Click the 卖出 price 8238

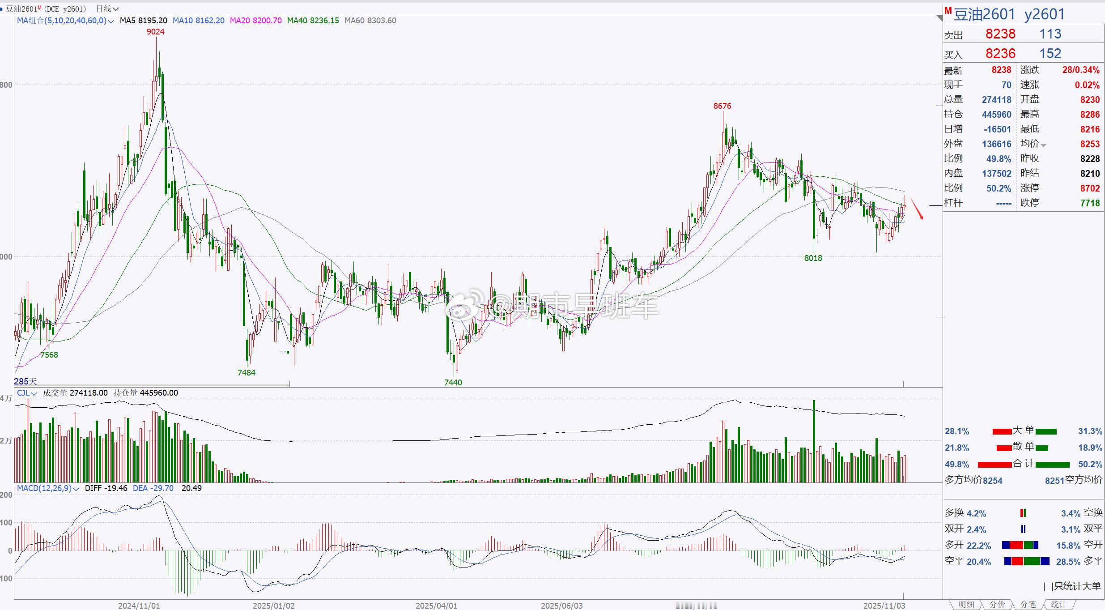tap(1000, 34)
